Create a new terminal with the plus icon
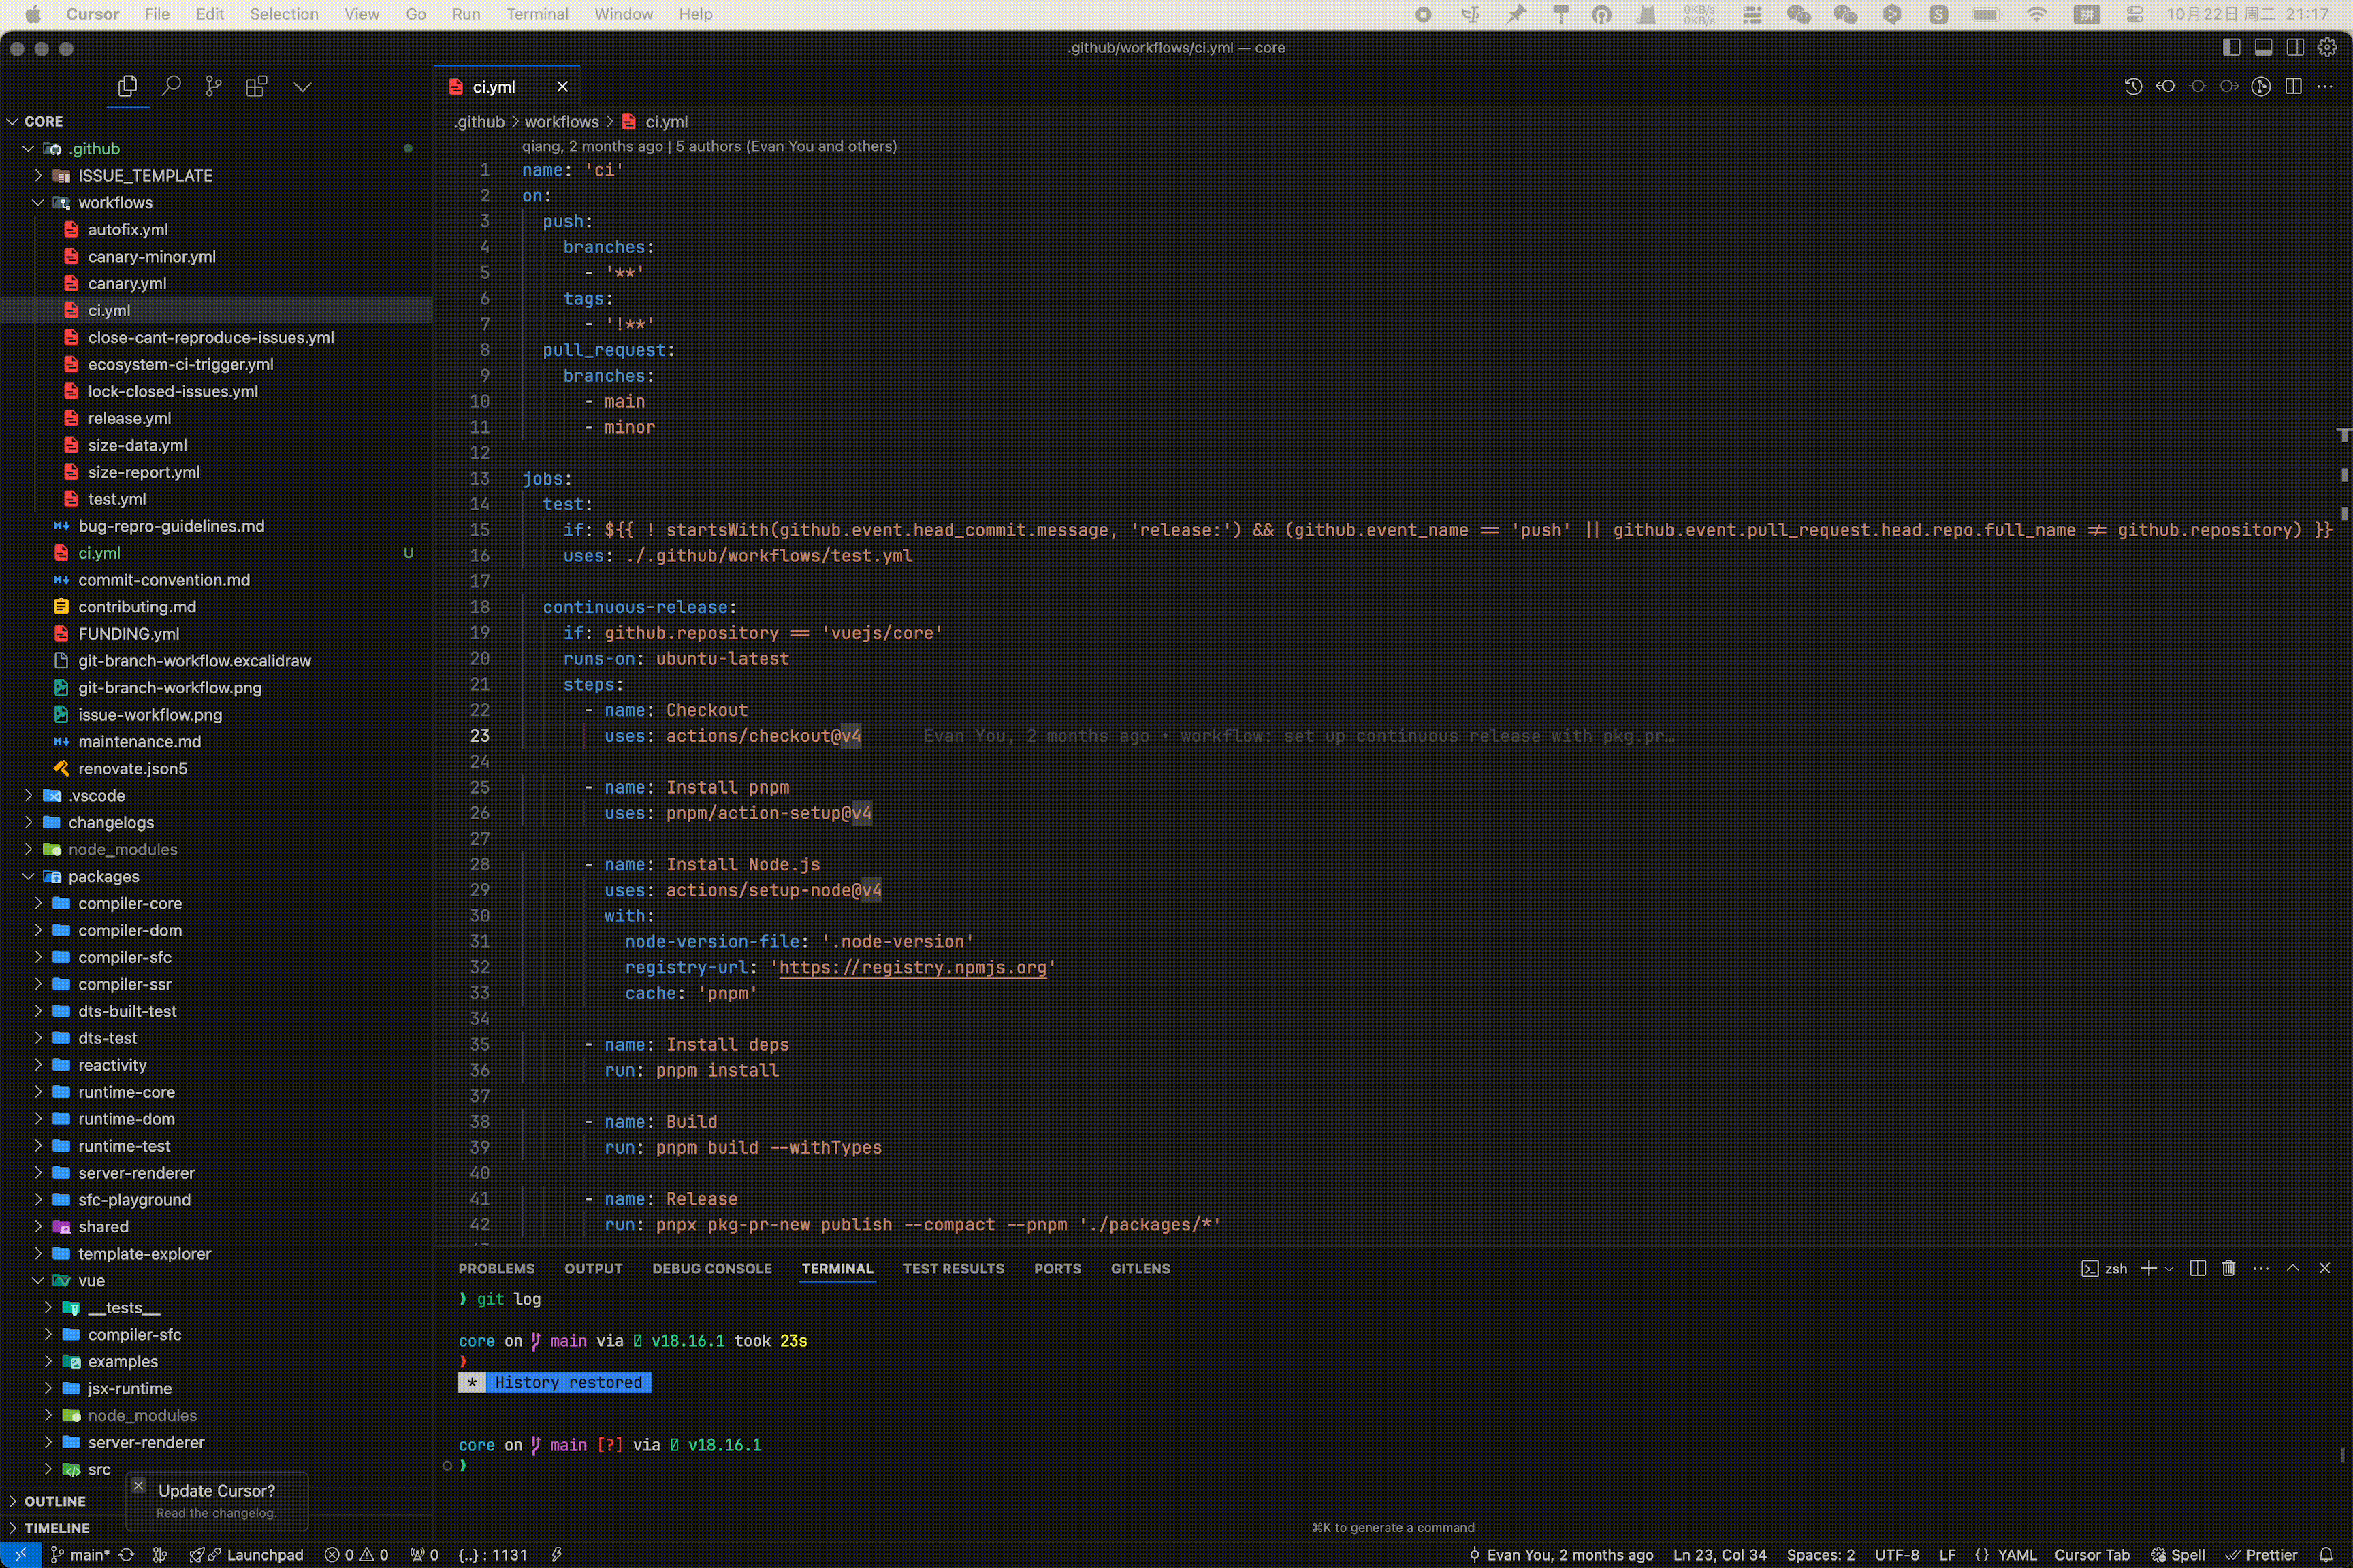 [2149, 1268]
